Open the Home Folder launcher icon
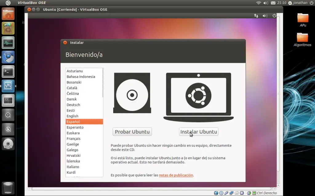 [x=8, y=14]
